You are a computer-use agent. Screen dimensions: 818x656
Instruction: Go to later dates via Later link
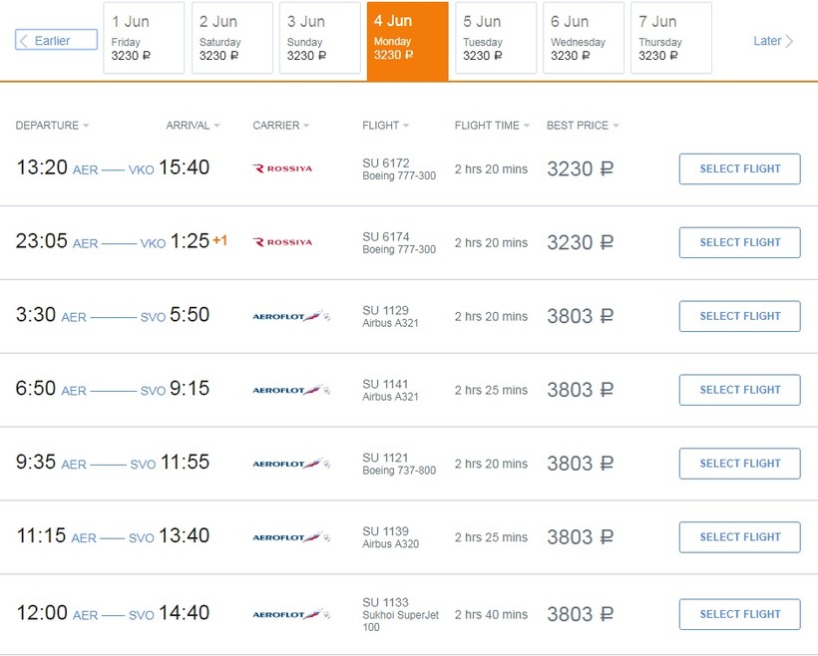pyautogui.click(x=773, y=41)
